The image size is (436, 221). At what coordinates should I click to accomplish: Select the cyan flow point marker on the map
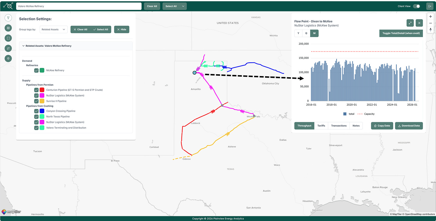point(195,73)
